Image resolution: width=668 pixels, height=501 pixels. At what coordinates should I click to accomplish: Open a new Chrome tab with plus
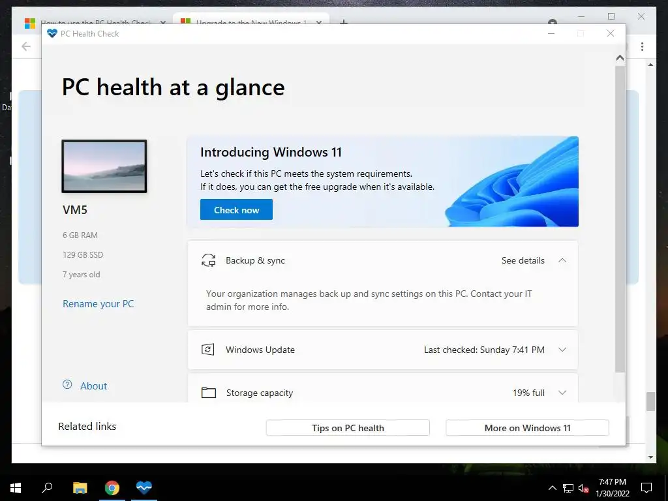tap(343, 22)
